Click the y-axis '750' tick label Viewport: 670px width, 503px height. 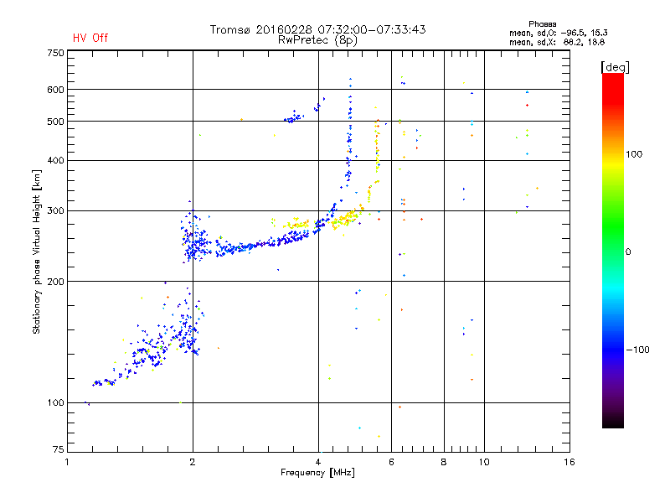55,53
